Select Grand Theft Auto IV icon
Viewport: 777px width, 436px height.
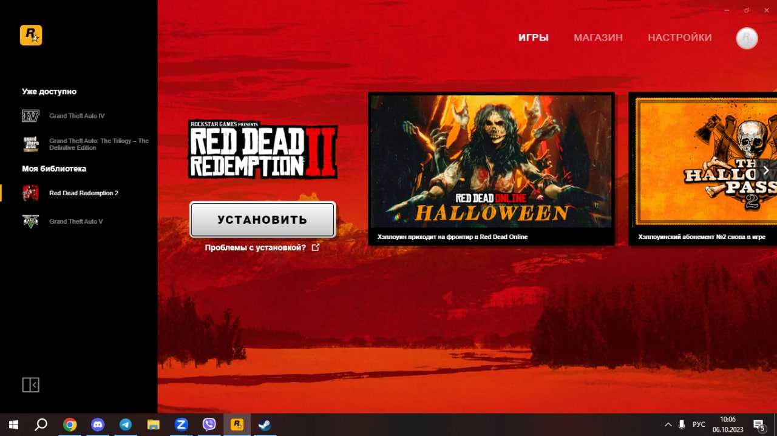30,116
